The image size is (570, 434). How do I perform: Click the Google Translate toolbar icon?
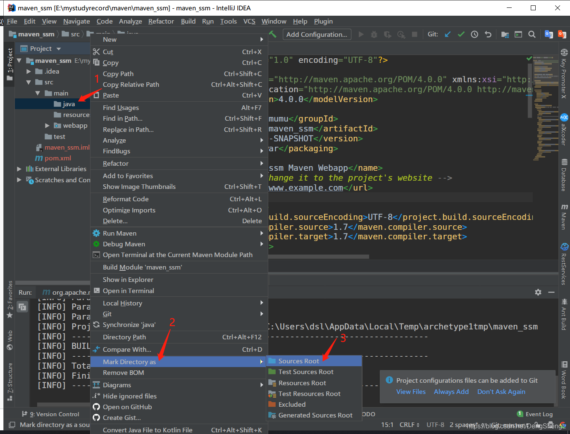tap(549, 34)
